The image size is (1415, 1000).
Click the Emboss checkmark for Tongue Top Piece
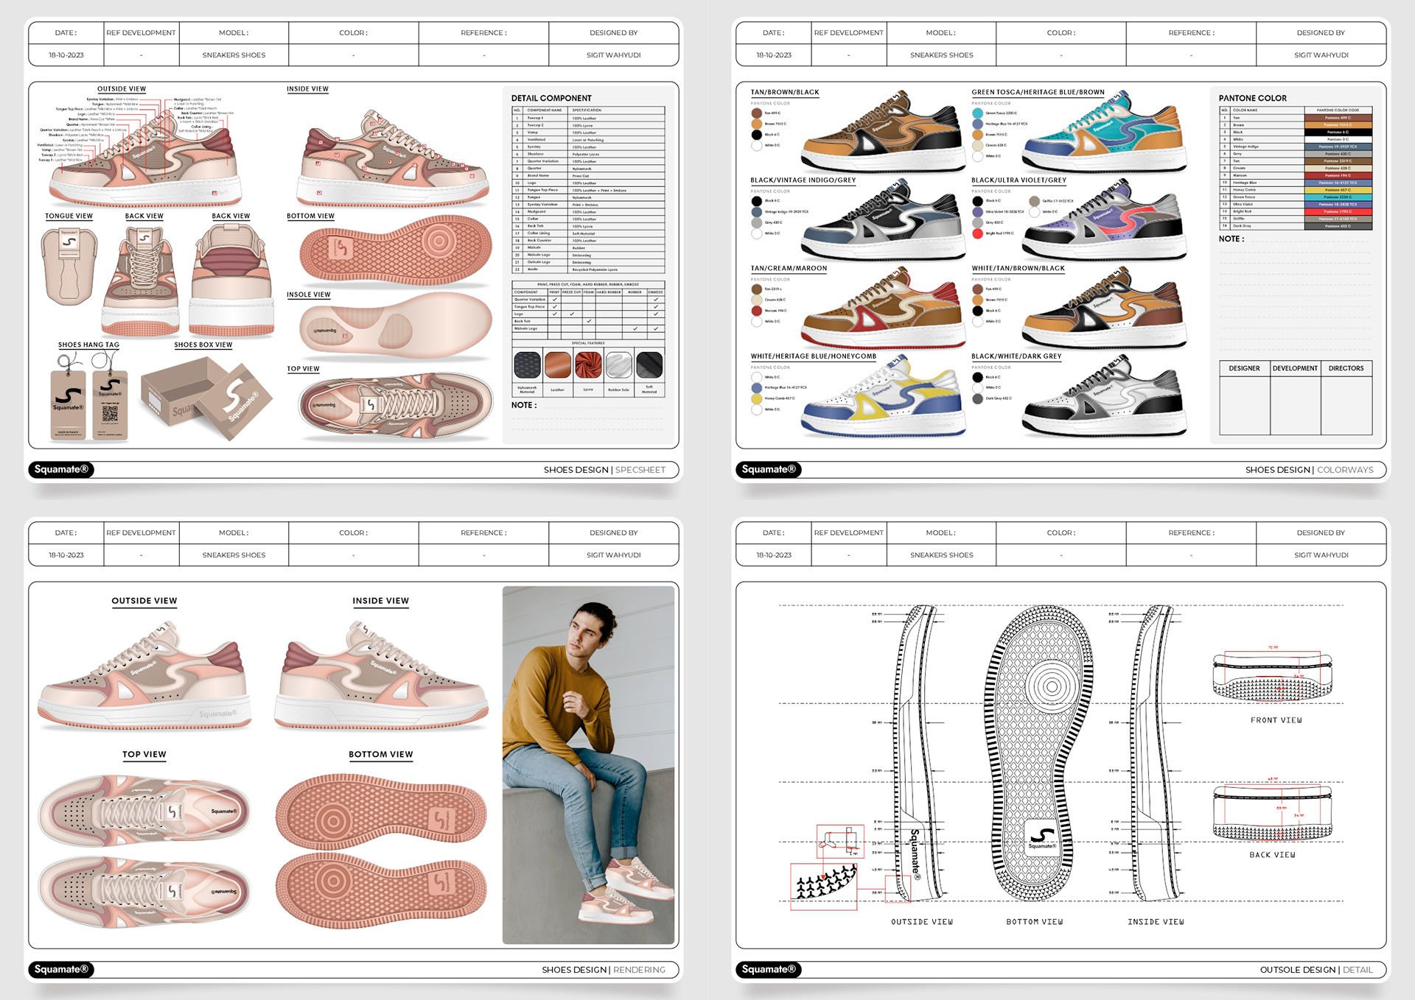(656, 307)
